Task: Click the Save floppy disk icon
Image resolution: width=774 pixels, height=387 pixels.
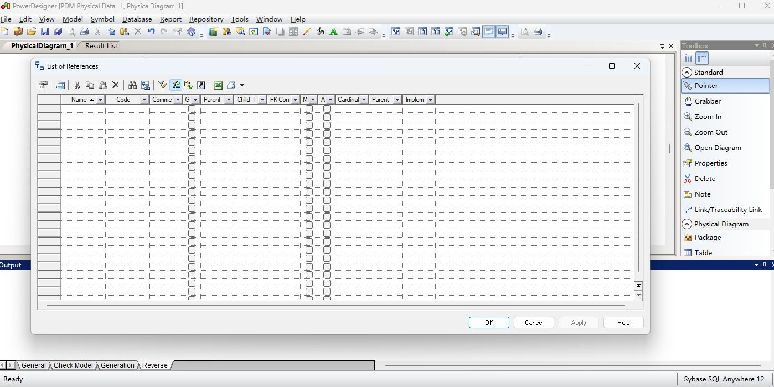Action: point(45,32)
